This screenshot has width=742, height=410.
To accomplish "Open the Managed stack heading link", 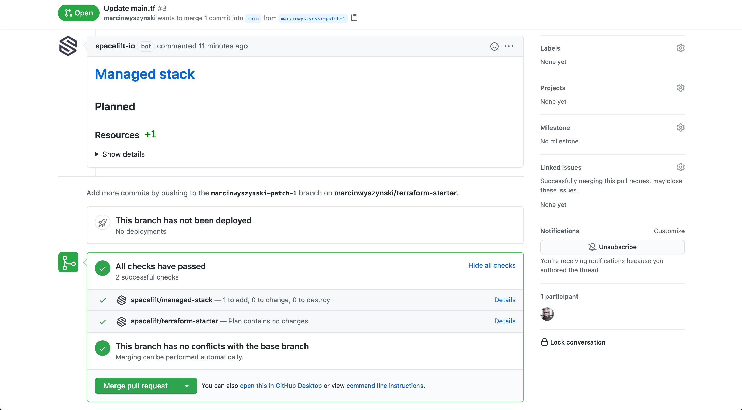I will (x=145, y=74).
